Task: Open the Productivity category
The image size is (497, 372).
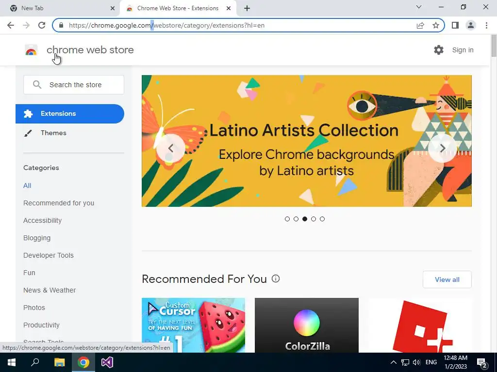Action: tap(42, 325)
